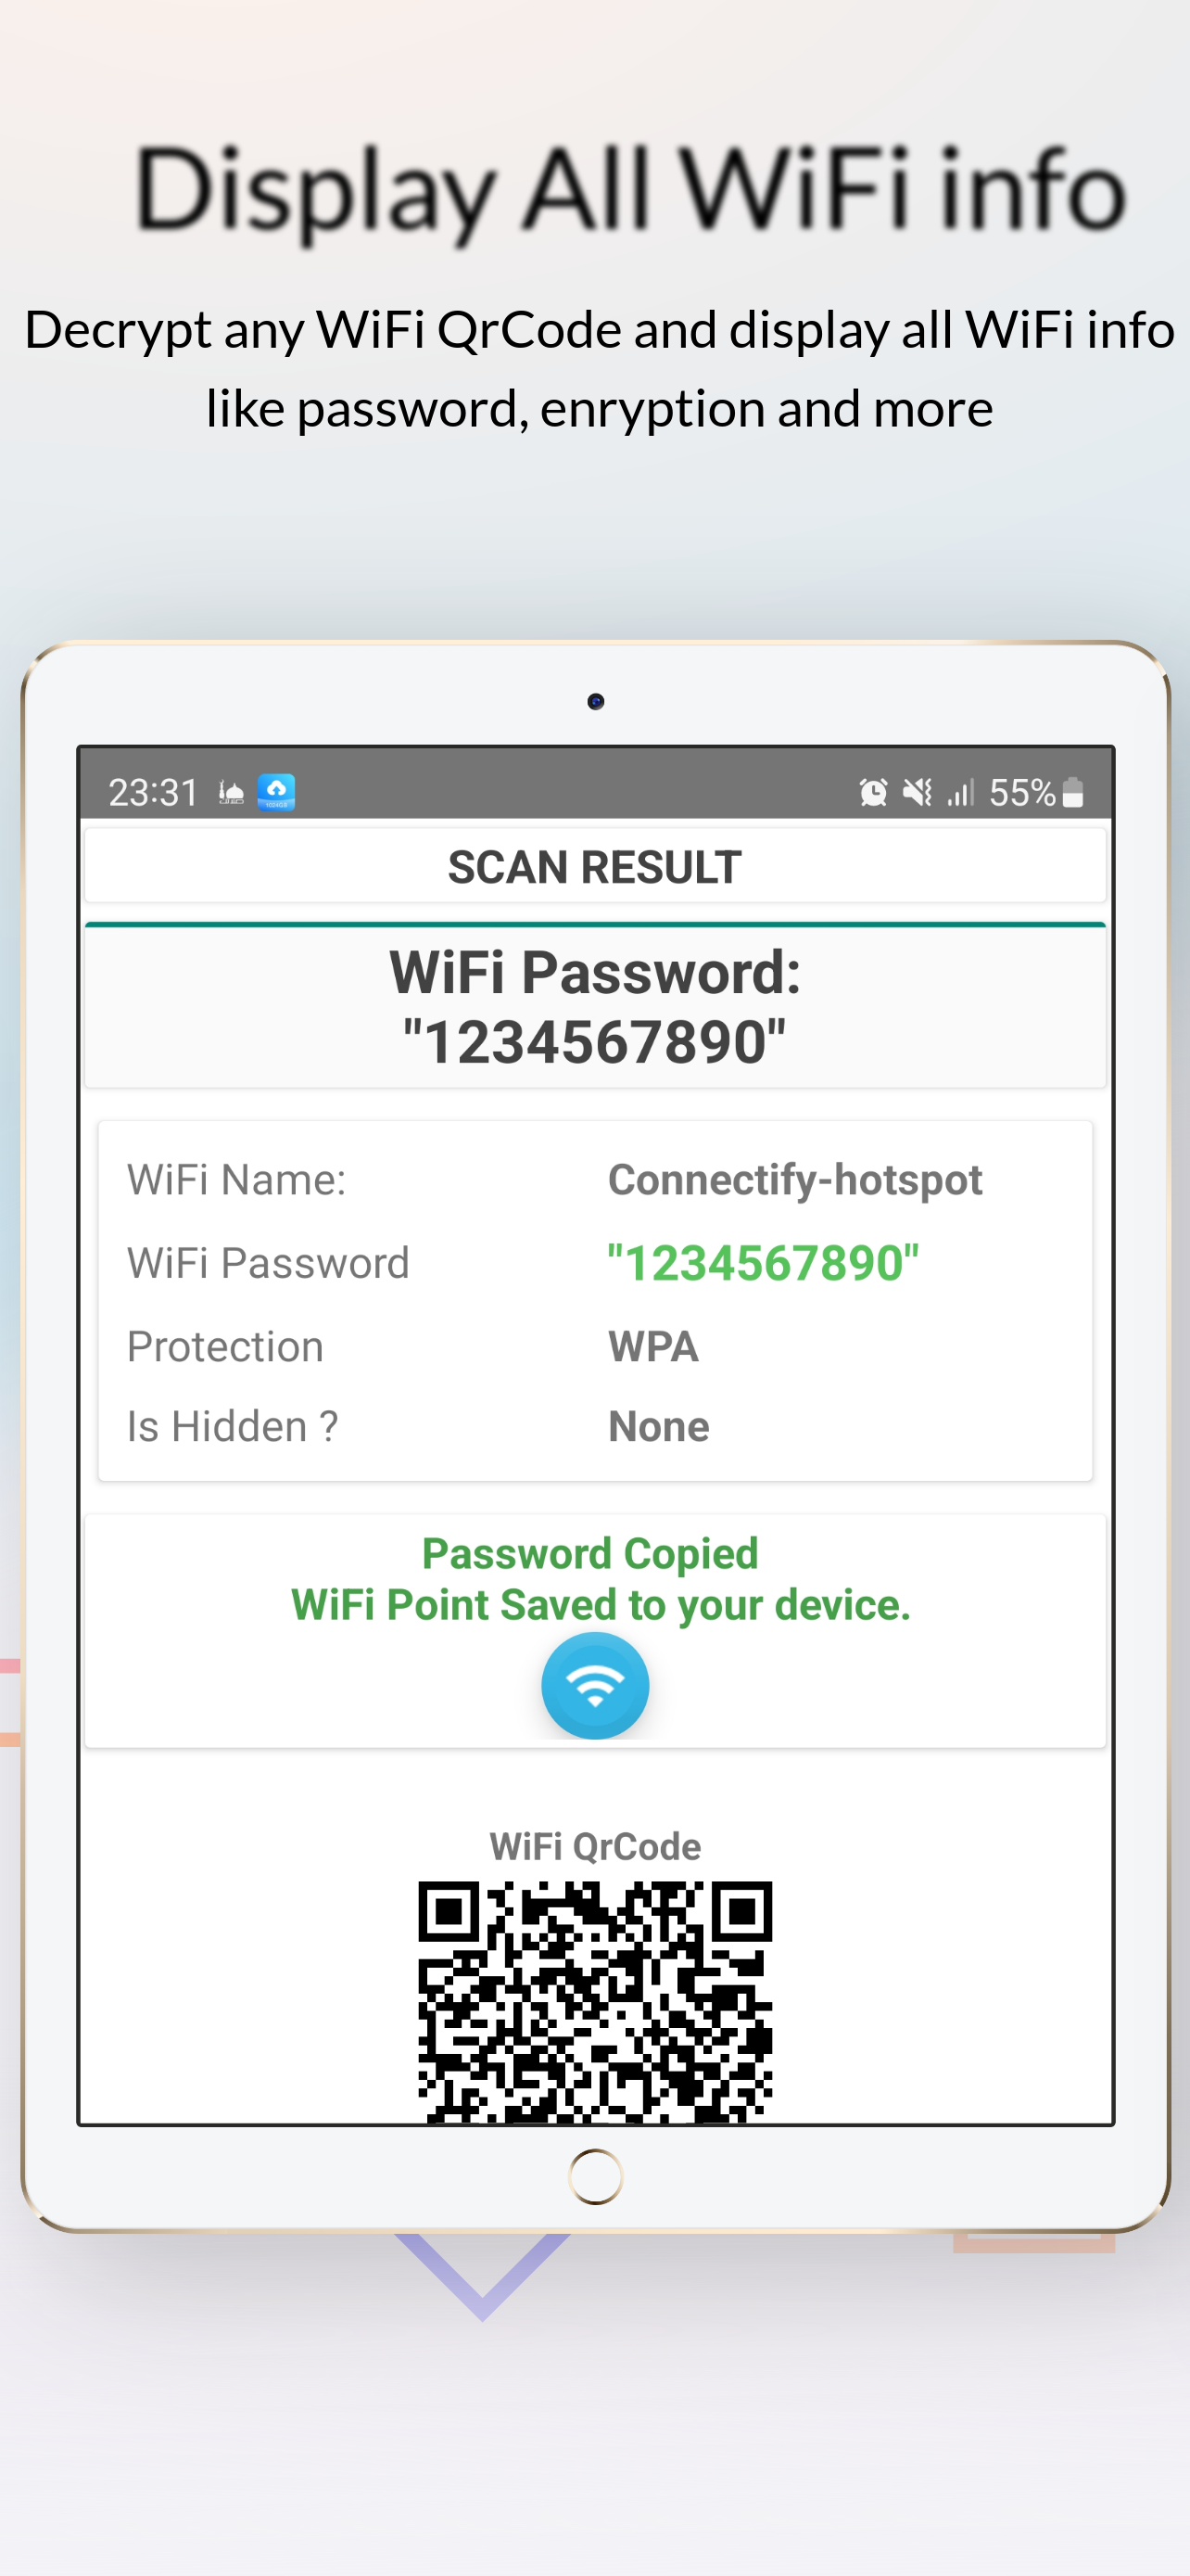Tap the tablet home button
The height and width of the screenshot is (2576, 1190).
coord(596,2176)
